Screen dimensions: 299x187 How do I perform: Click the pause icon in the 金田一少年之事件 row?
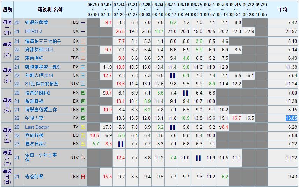click(198, 158)
